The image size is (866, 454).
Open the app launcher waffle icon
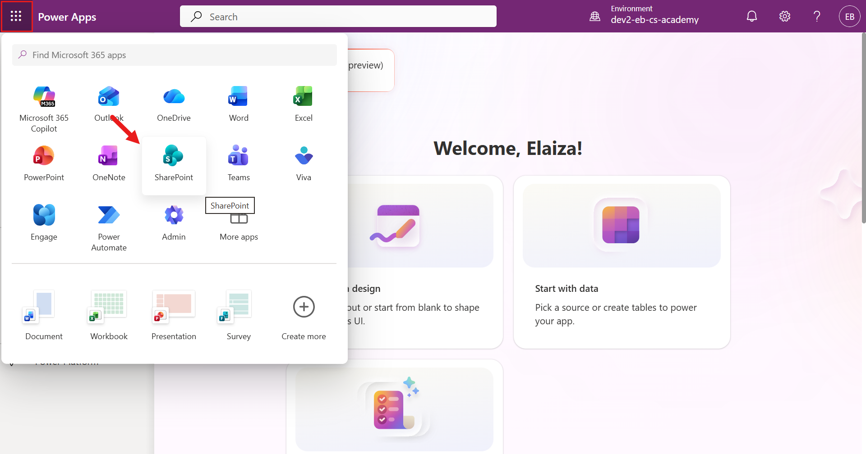click(16, 17)
